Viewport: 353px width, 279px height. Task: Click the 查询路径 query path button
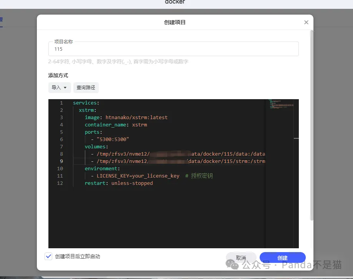[x=85, y=88]
